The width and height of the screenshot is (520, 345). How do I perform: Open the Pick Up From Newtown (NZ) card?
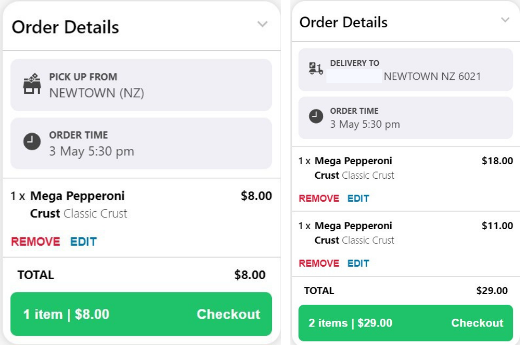[x=141, y=85]
